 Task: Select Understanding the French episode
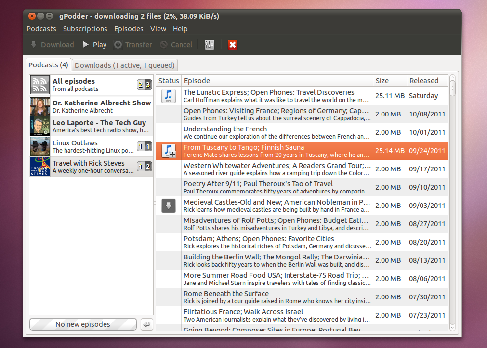[x=302, y=132]
